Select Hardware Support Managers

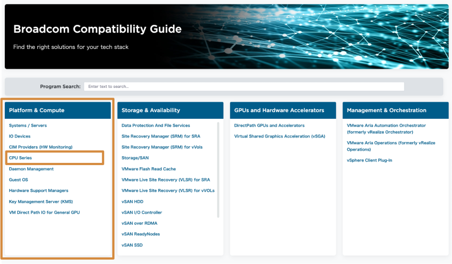[x=38, y=191]
